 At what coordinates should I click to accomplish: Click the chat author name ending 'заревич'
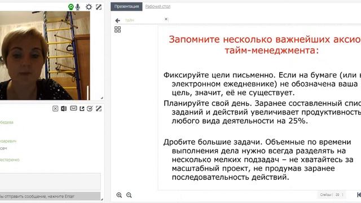tap(8, 141)
